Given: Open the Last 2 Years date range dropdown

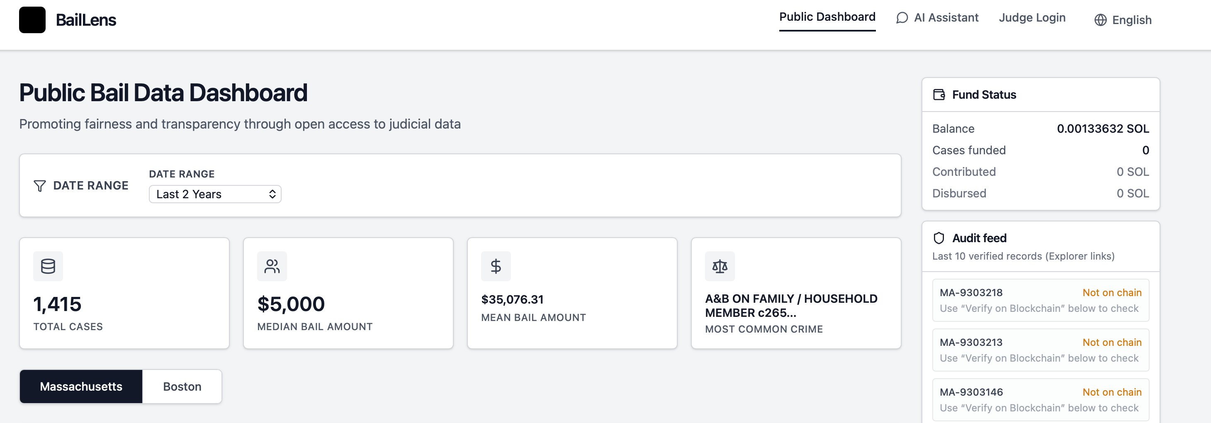Looking at the screenshot, I should click(x=215, y=194).
